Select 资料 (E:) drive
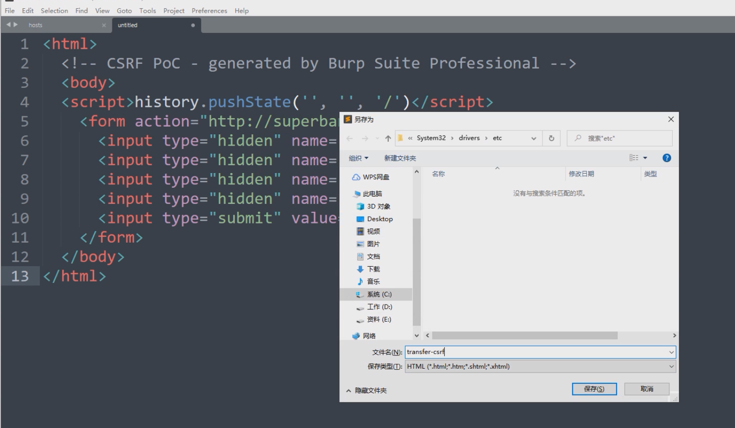The image size is (735, 428). 374,319
